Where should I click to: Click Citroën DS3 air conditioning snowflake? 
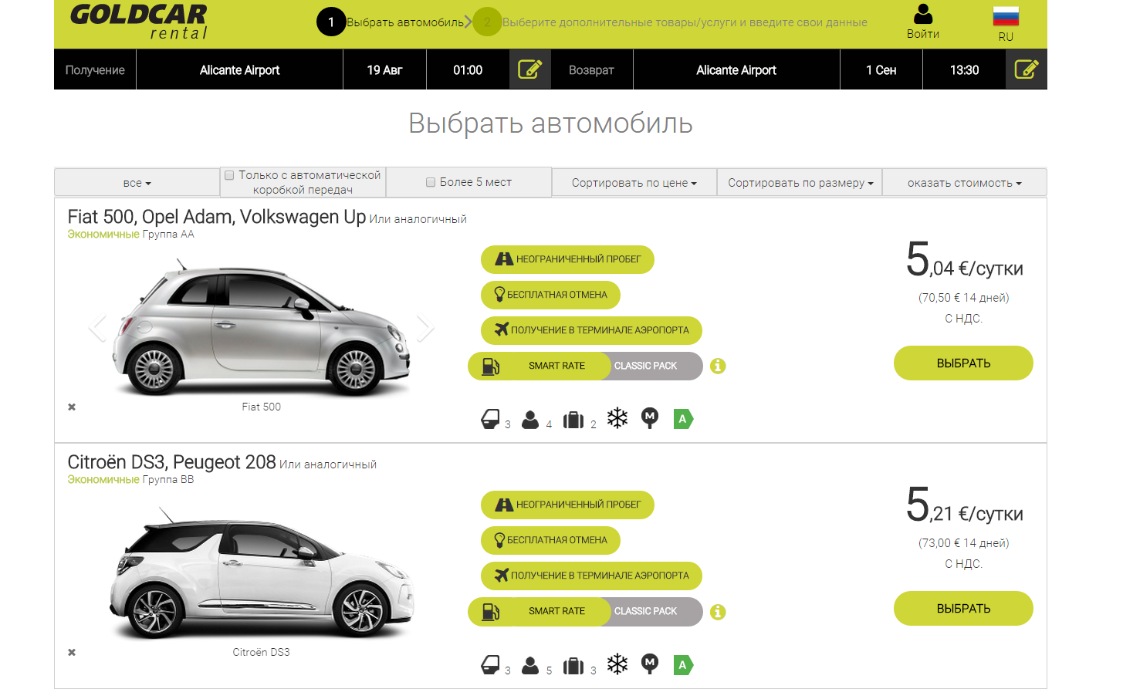coord(617,664)
